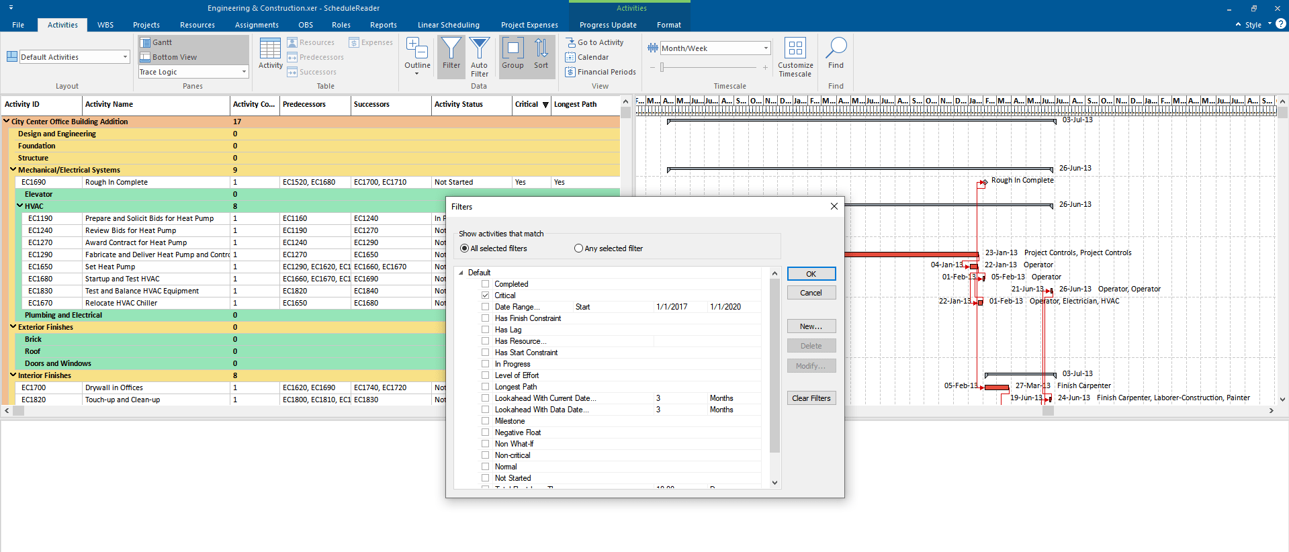
Task: Click Cancel in Filters dialog
Action: (x=811, y=293)
